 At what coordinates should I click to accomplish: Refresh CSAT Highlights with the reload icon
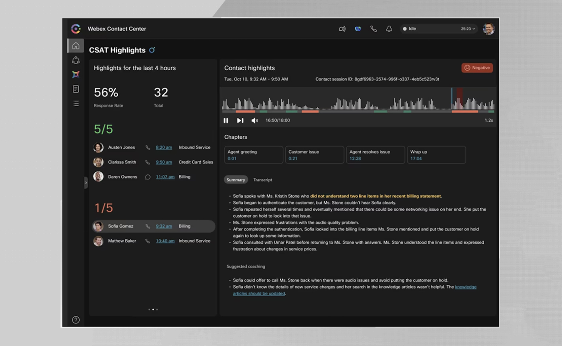[152, 50]
